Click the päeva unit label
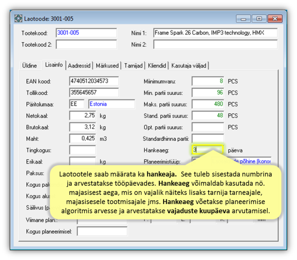The width and height of the screenshot is (297, 260). tap(235, 150)
